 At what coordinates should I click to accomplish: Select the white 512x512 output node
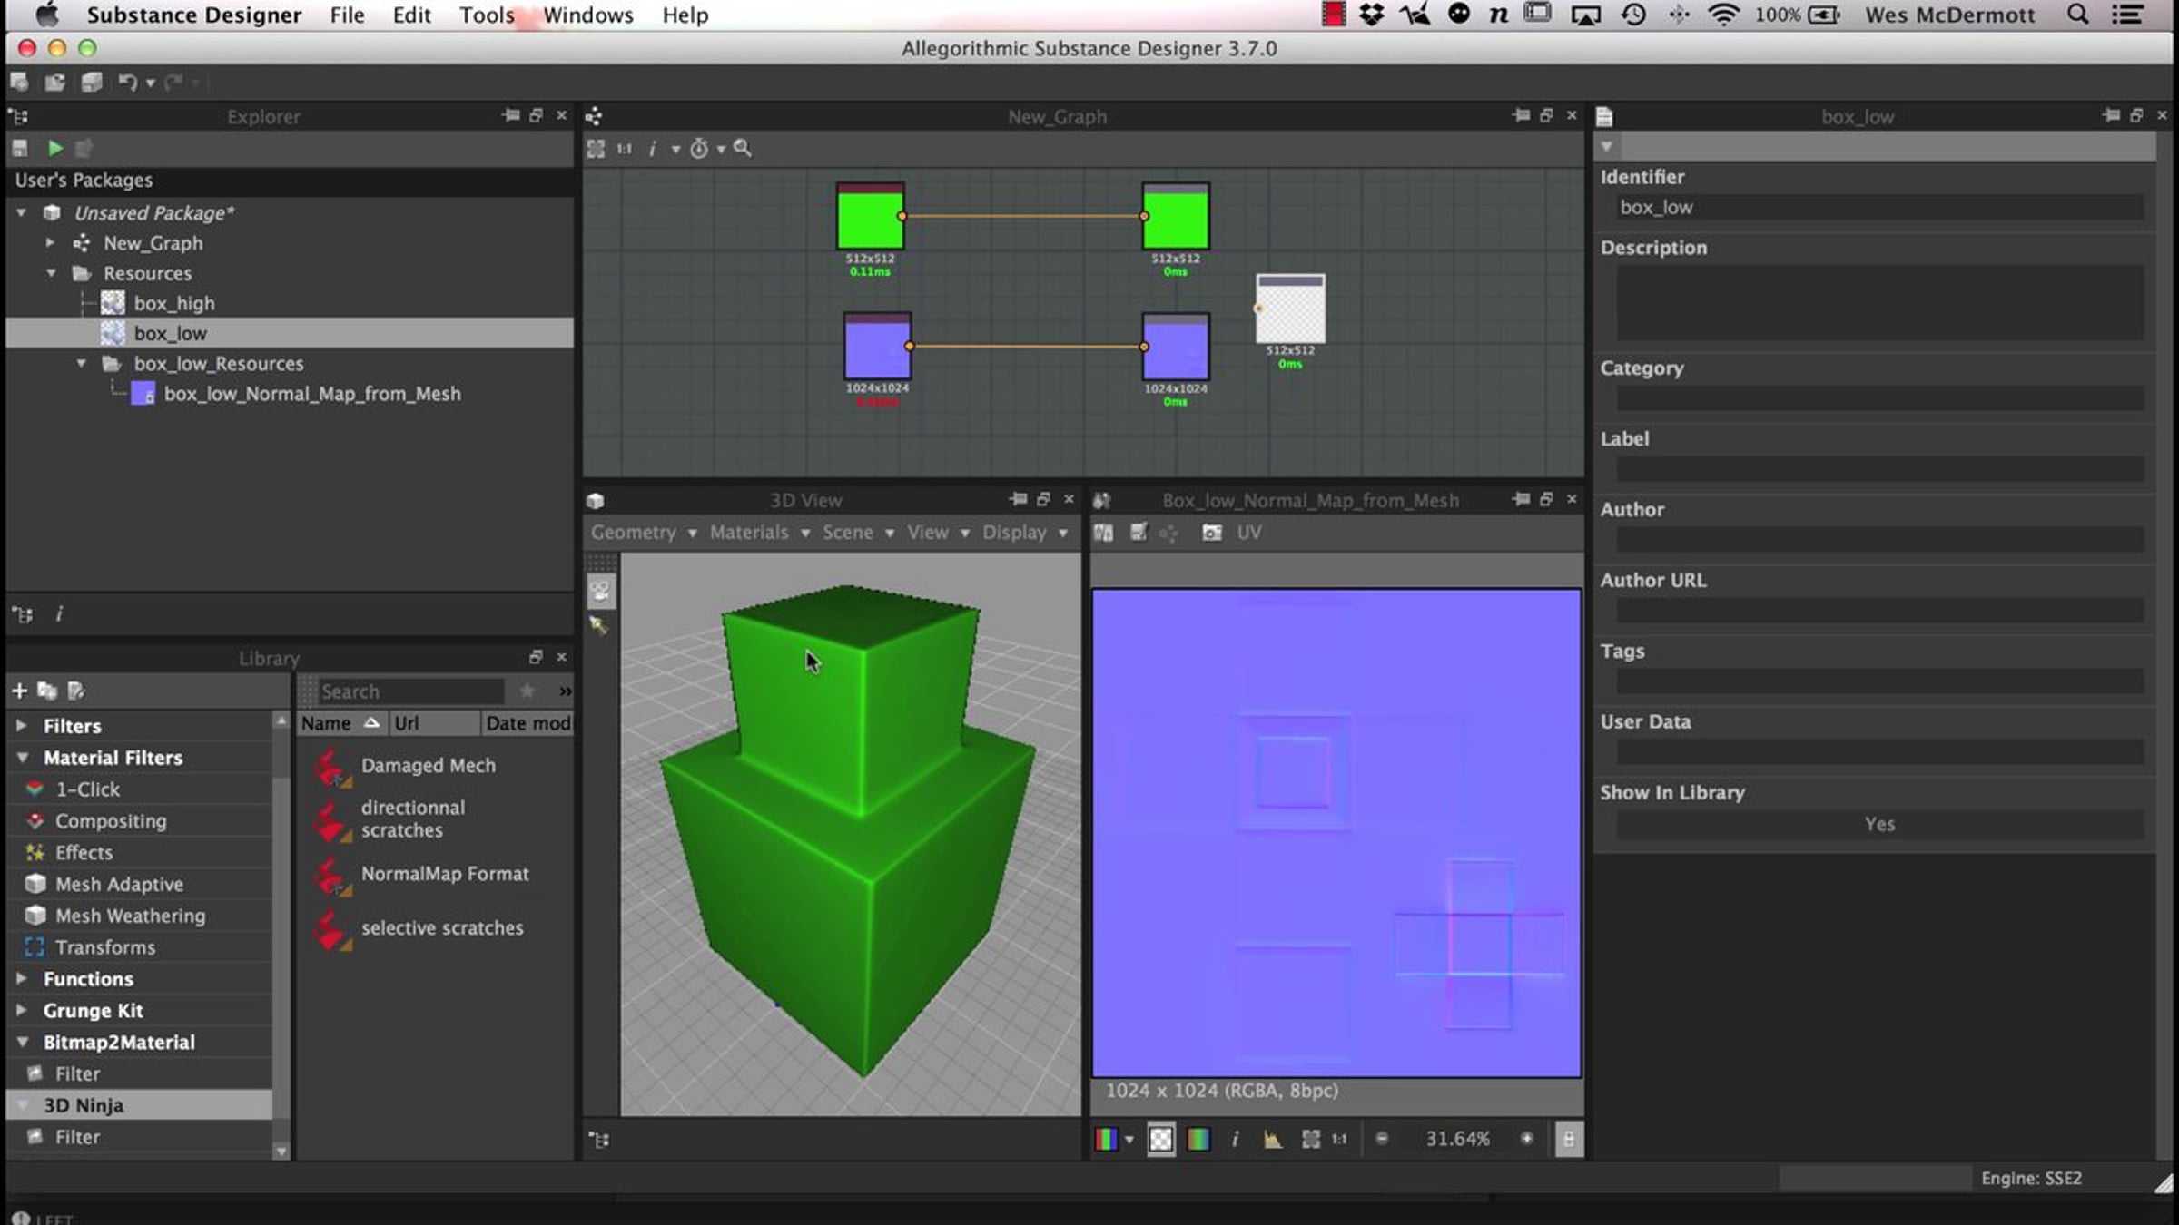pos(1290,309)
